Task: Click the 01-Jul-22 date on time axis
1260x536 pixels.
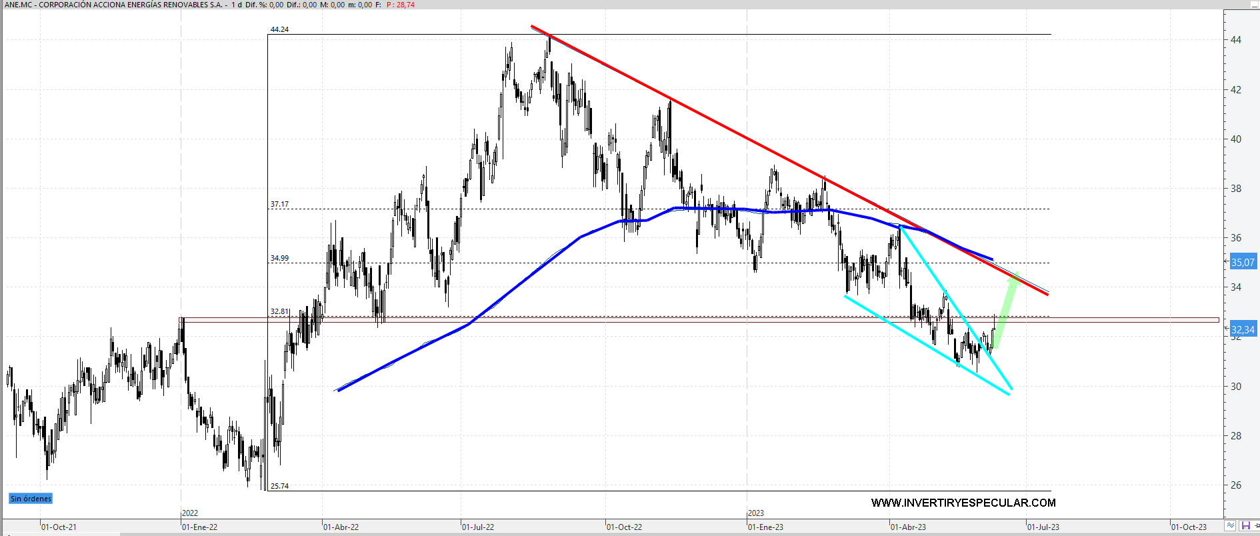Action: pos(478,527)
